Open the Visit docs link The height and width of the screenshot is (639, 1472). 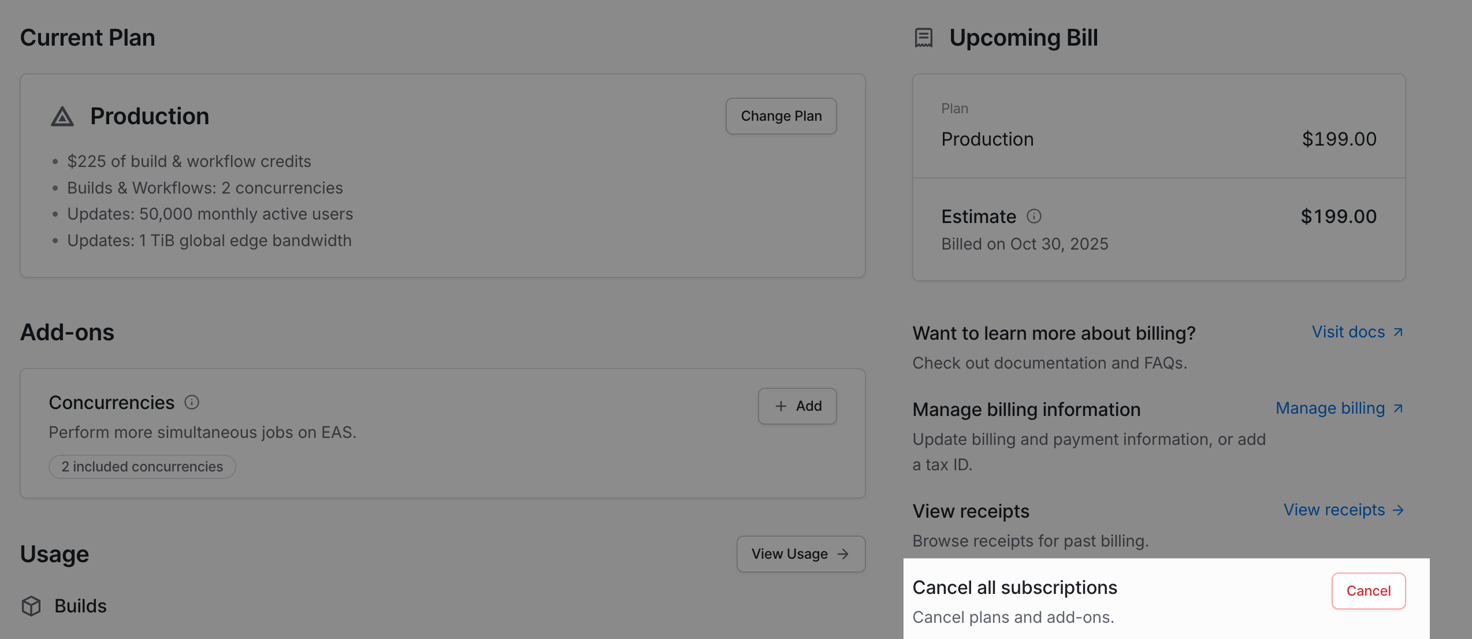[1348, 332]
